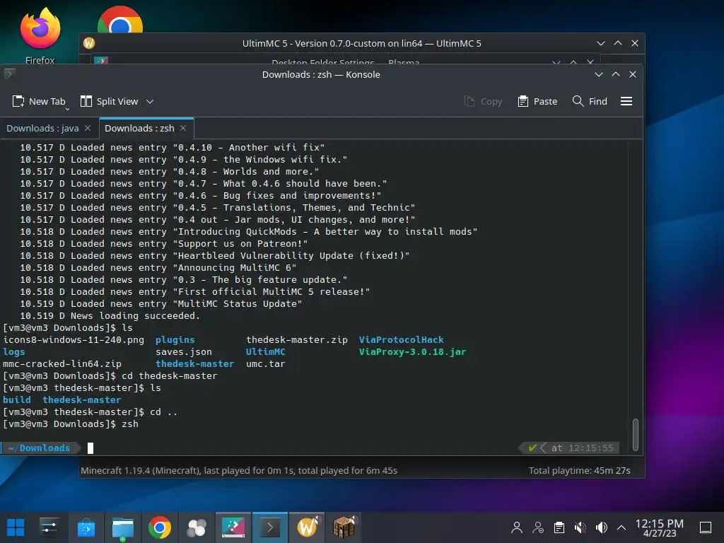Open the clock showing 12:15 PM
Viewport: 724px width, 543px height.
pos(660,527)
